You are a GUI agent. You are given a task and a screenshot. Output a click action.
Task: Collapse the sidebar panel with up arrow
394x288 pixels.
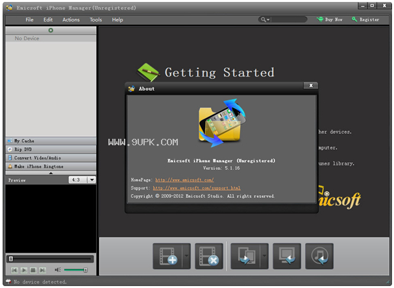pos(51,173)
